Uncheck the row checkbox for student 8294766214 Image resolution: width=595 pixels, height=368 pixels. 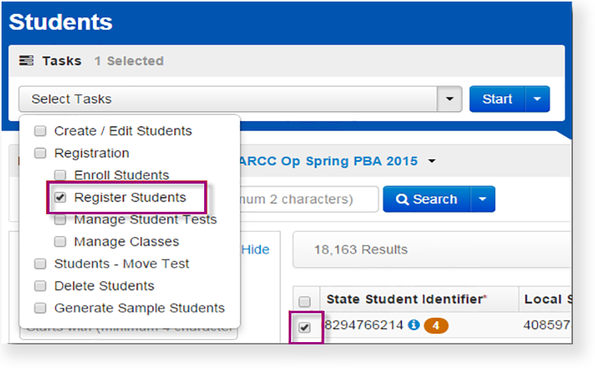(x=305, y=328)
